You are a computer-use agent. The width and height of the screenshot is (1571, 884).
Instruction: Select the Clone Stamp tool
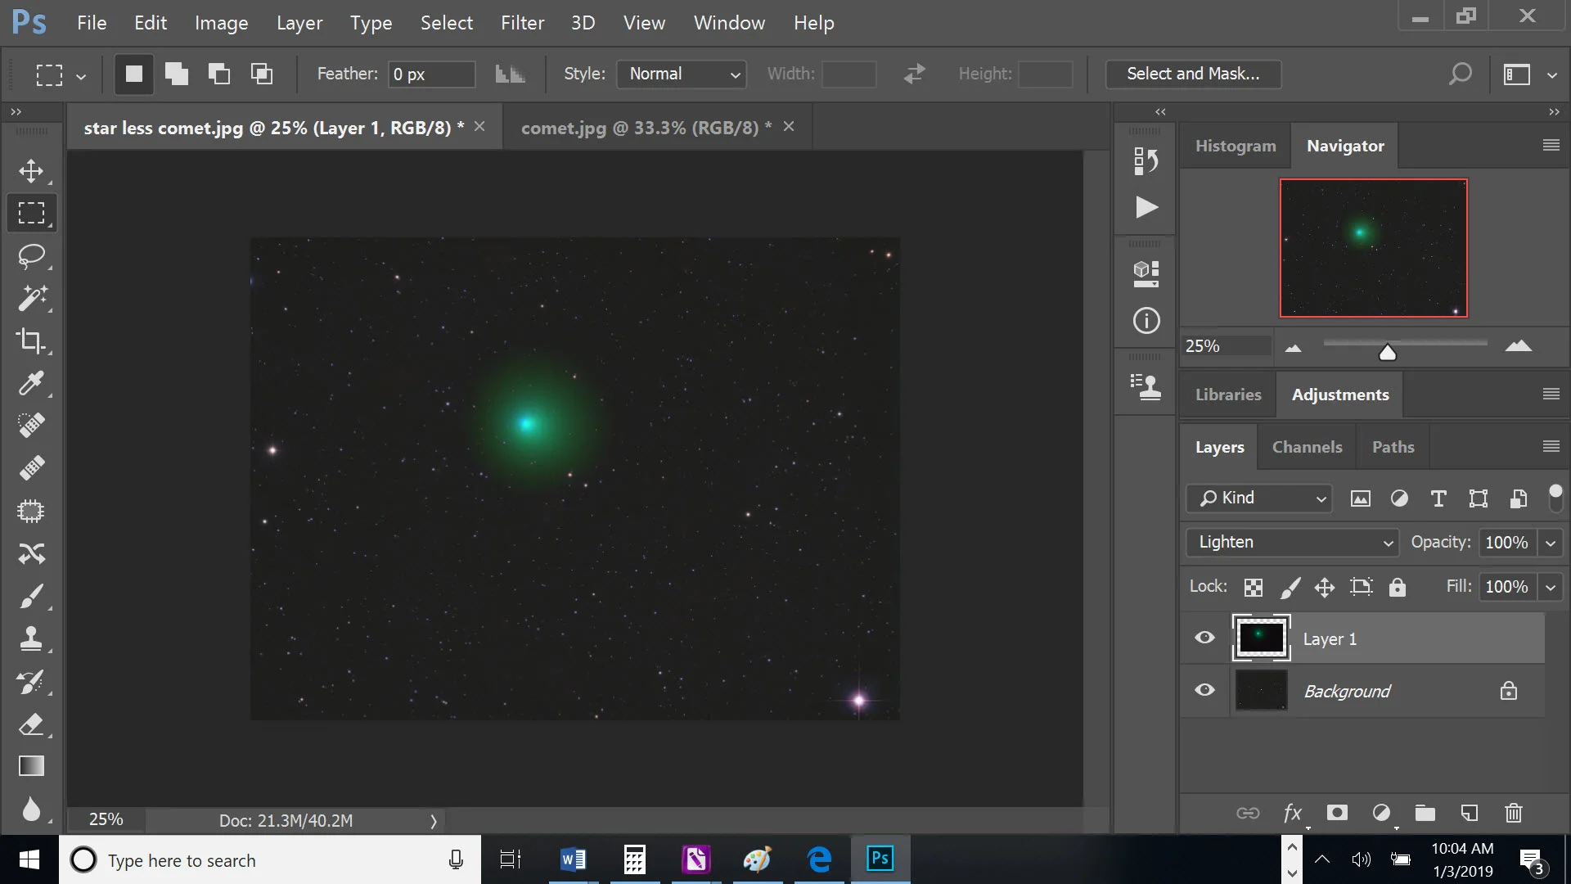[31, 638]
